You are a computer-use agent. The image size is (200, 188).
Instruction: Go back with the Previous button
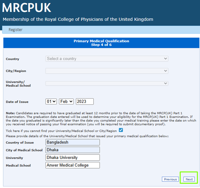point(170,179)
